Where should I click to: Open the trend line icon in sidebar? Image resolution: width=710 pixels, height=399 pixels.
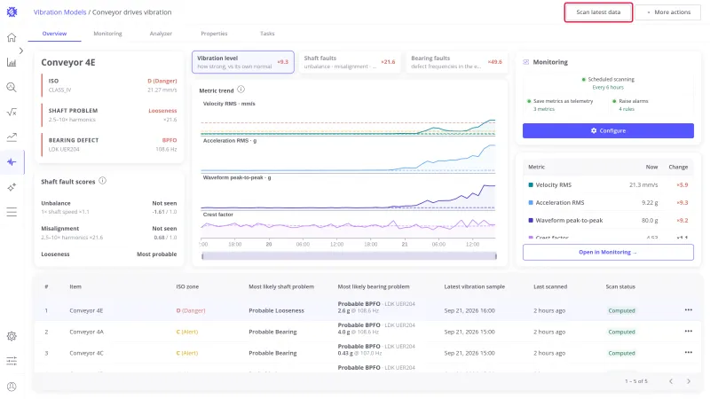click(12, 137)
